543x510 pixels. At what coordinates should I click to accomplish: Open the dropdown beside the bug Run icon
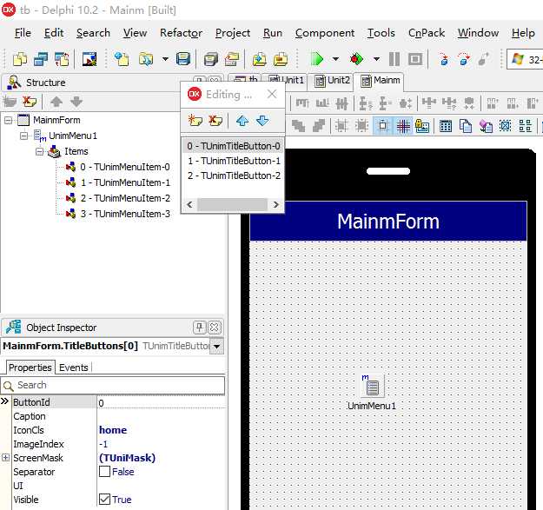click(x=376, y=59)
